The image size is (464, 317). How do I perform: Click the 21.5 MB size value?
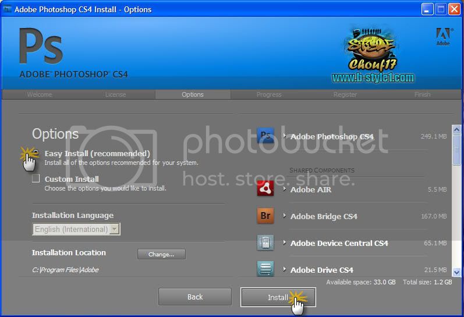[x=435, y=270]
